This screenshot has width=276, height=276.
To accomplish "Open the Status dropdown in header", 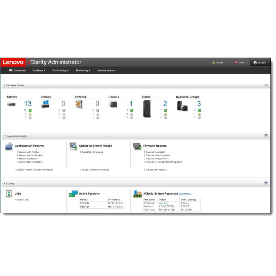I will (219, 62).
